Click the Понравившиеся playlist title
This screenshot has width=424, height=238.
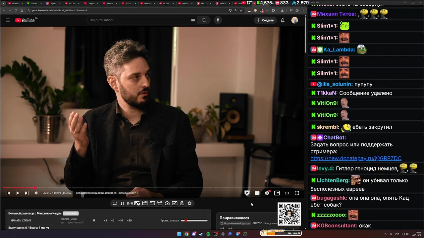234,218
